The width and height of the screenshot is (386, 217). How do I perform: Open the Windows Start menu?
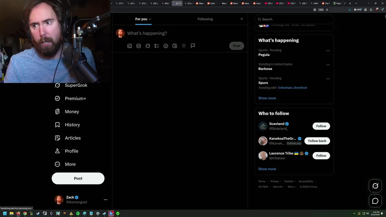[5, 213]
